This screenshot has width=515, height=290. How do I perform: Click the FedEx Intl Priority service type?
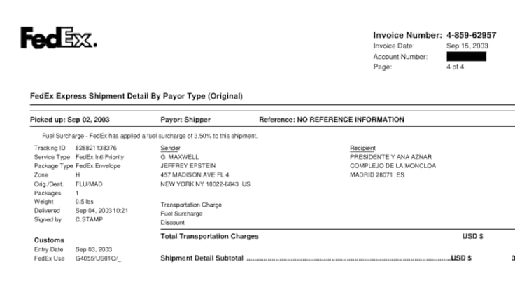pyautogui.click(x=99, y=158)
